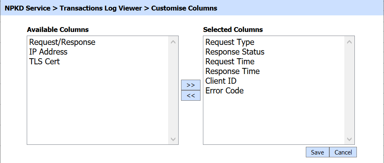The image size is (384, 163).
Task: Click Customise Columns breadcrumb title
Action: [x=184, y=8]
